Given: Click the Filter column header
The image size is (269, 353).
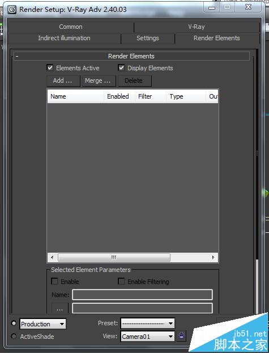Looking at the screenshot, I should [x=151, y=96].
